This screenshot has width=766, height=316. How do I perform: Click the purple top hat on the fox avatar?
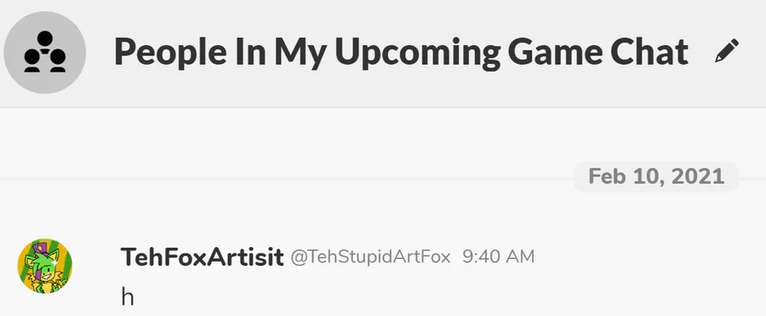tap(43, 248)
